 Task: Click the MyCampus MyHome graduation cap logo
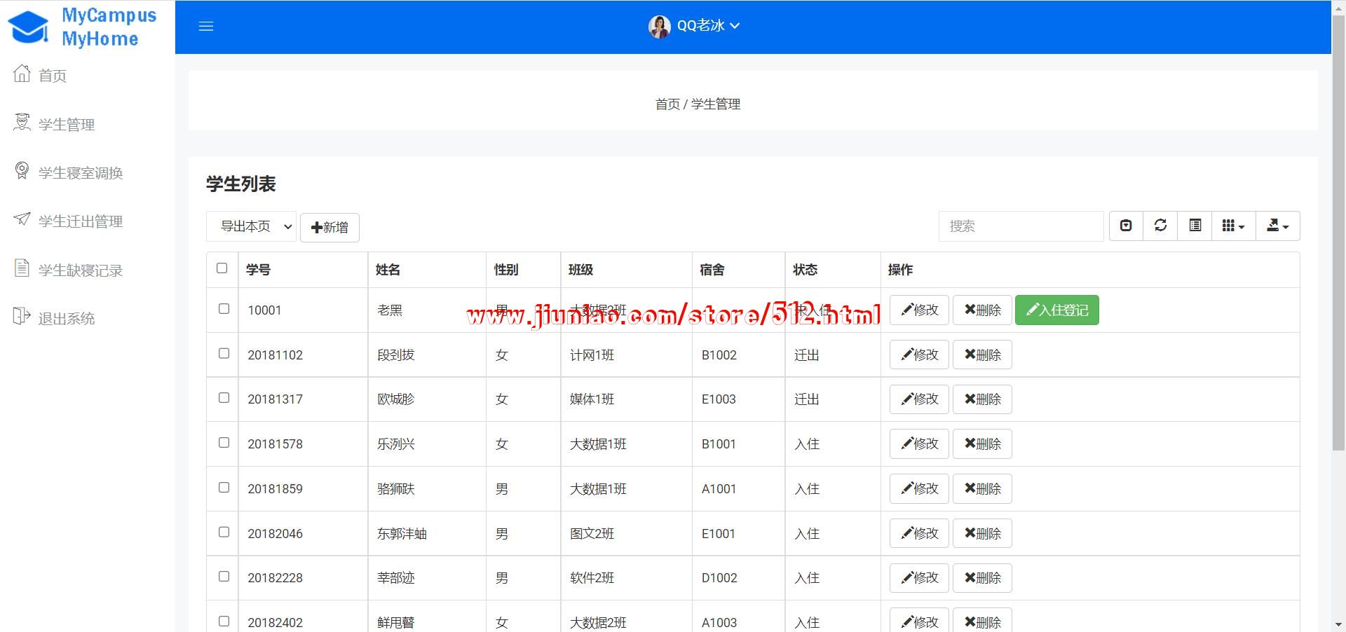(28, 27)
